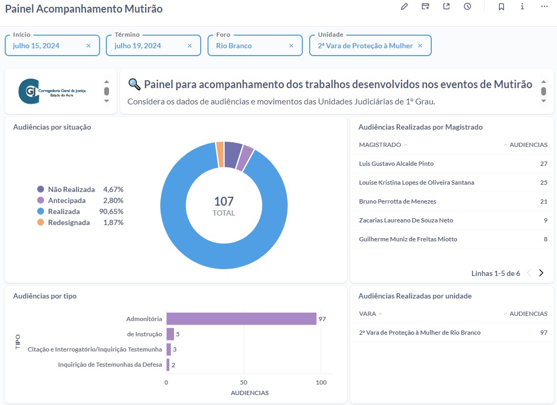
Task: Click the clock auto-refresh icon
Action: pos(467,6)
